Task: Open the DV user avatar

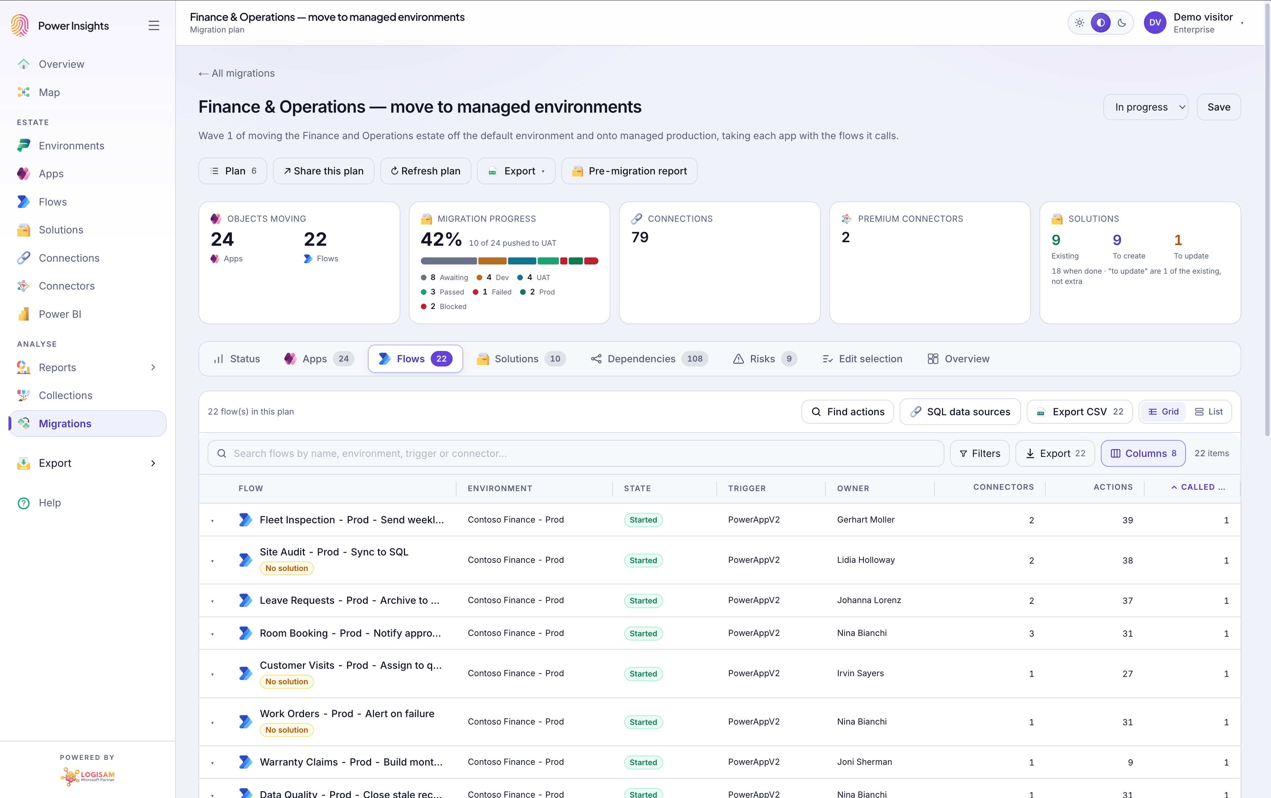Action: click(x=1154, y=23)
